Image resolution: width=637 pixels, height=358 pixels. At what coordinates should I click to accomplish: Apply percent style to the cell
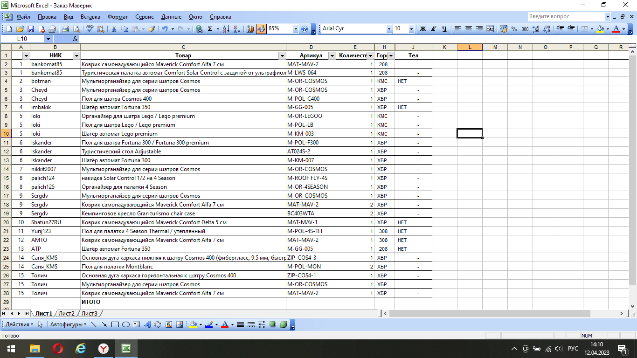[x=514, y=29]
